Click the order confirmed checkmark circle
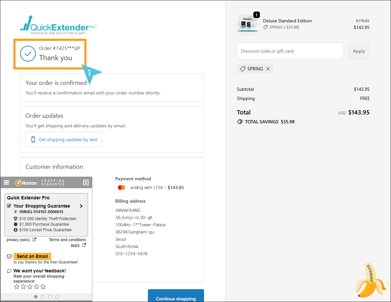This screenshot has width=391, height=302. 28,54
